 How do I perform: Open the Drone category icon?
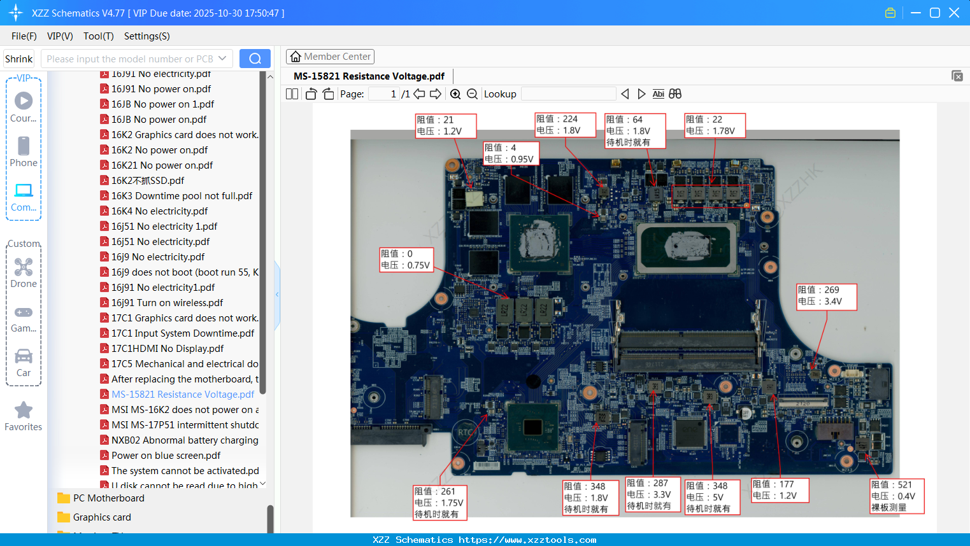[24, 267]
